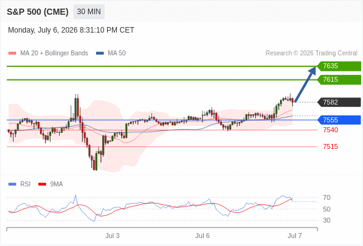The height and width of the screenshot is (246, 363).
Task: Select the Jul 6 date marker
Action: (202, 236)
